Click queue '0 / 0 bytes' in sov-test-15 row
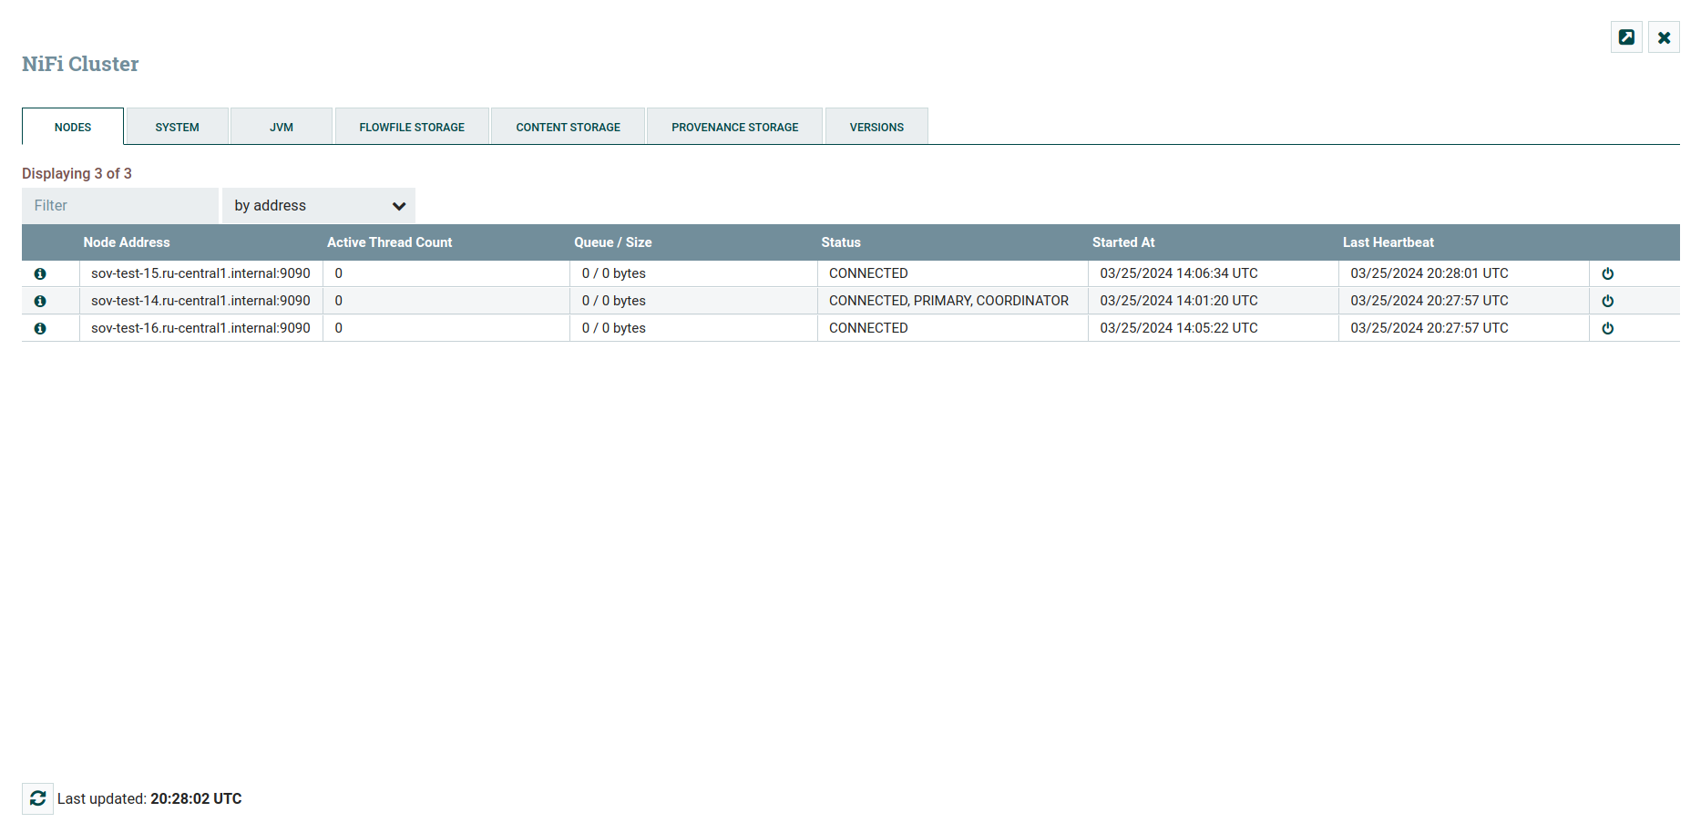 614,273
